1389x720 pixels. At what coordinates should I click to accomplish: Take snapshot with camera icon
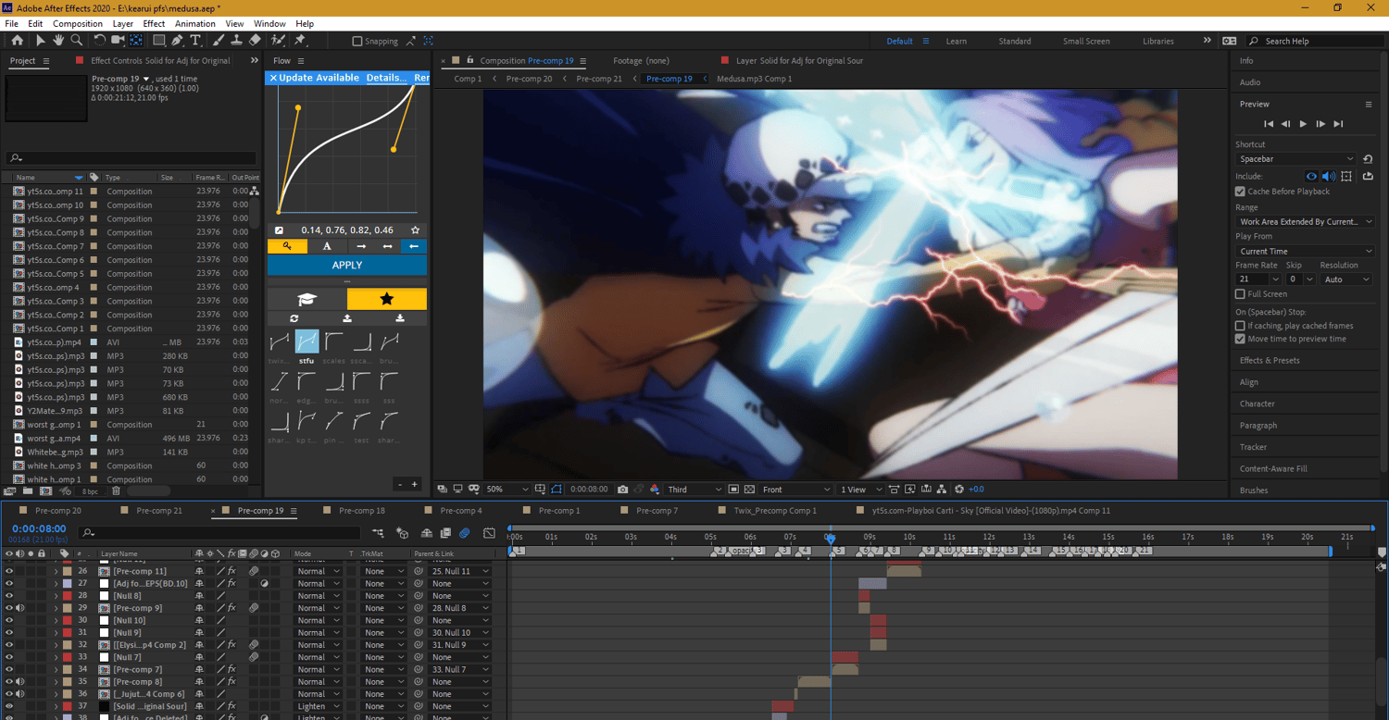tap(623, 490)
